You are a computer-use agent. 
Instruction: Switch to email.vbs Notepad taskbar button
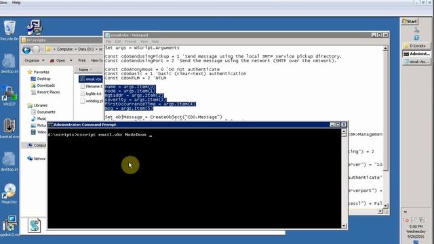point(416,62)
